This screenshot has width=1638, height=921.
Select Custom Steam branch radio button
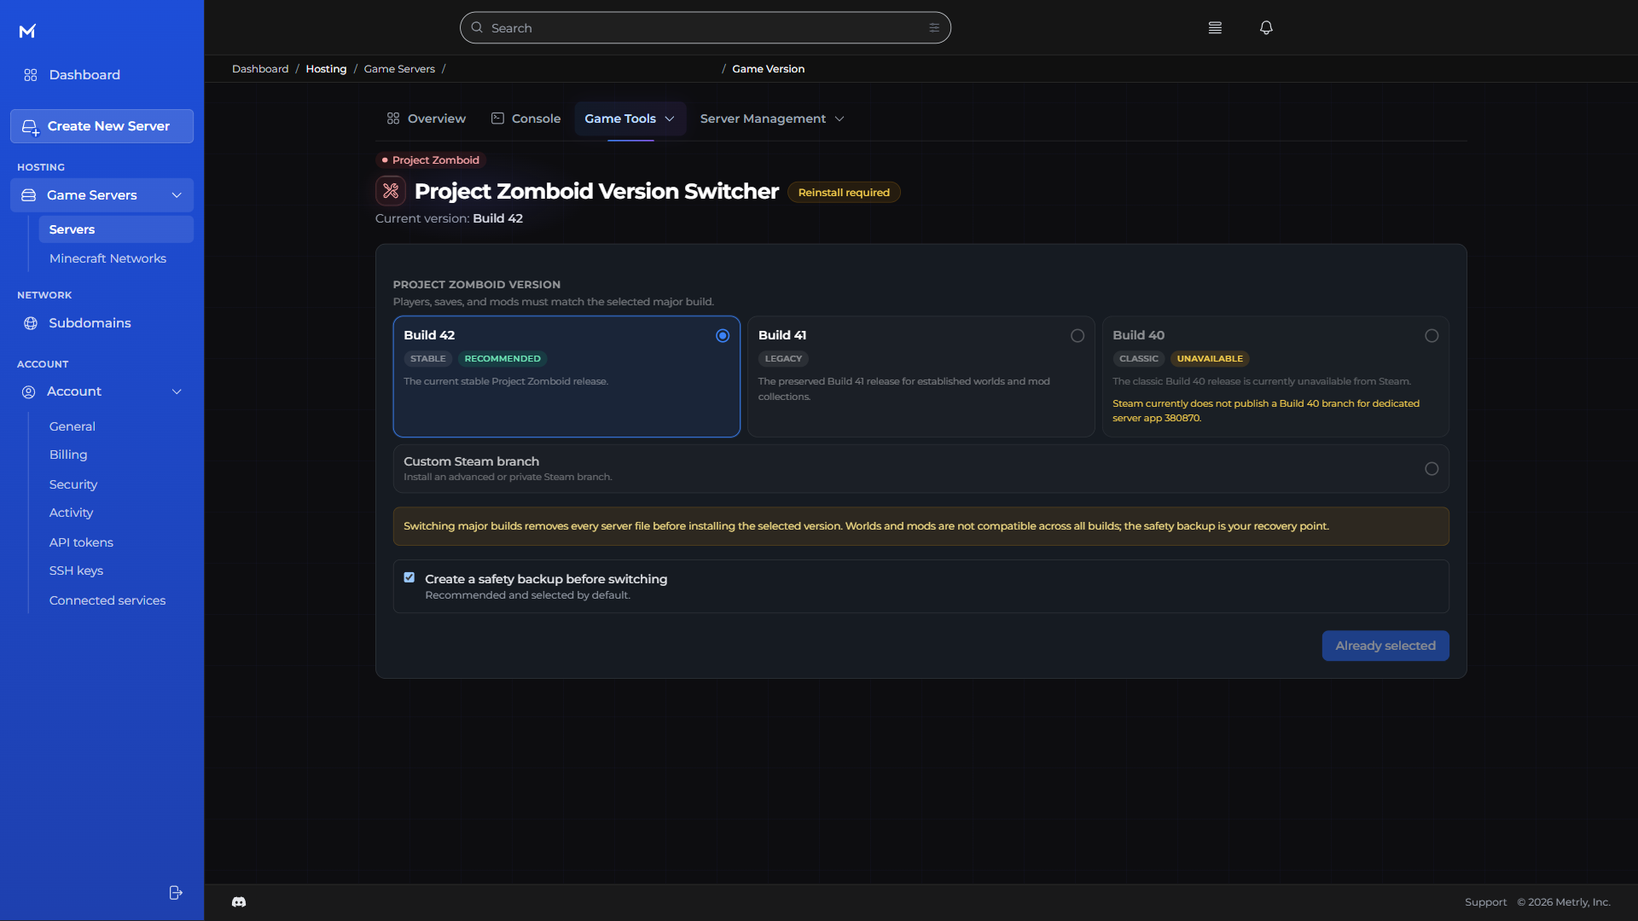(x=1432, y=469)
